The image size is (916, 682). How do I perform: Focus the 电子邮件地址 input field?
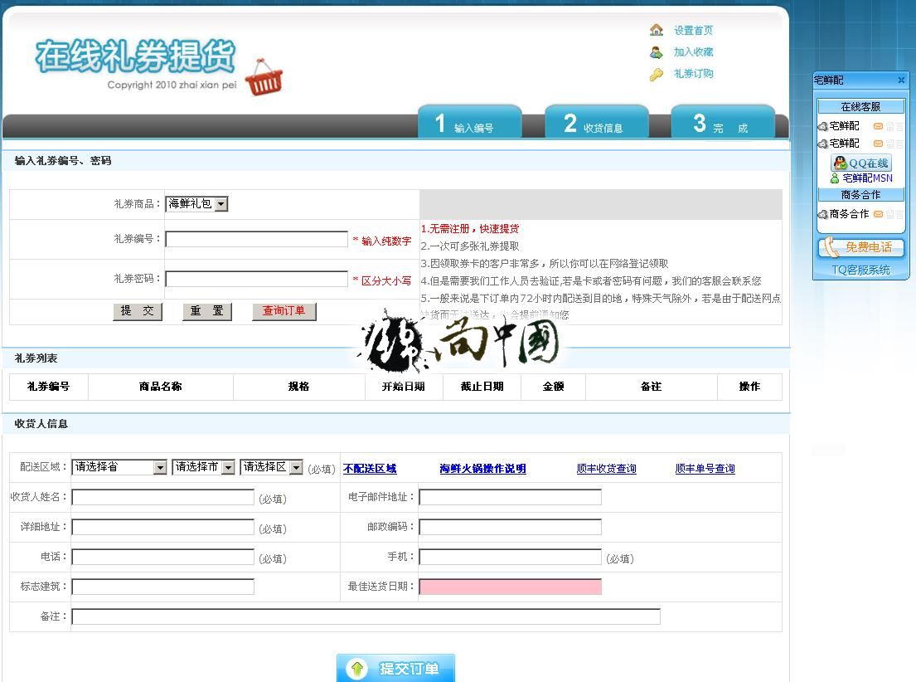511,498
